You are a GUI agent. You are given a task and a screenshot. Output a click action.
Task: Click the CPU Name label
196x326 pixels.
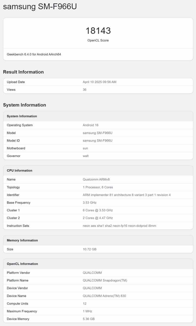tap(11, 179)
